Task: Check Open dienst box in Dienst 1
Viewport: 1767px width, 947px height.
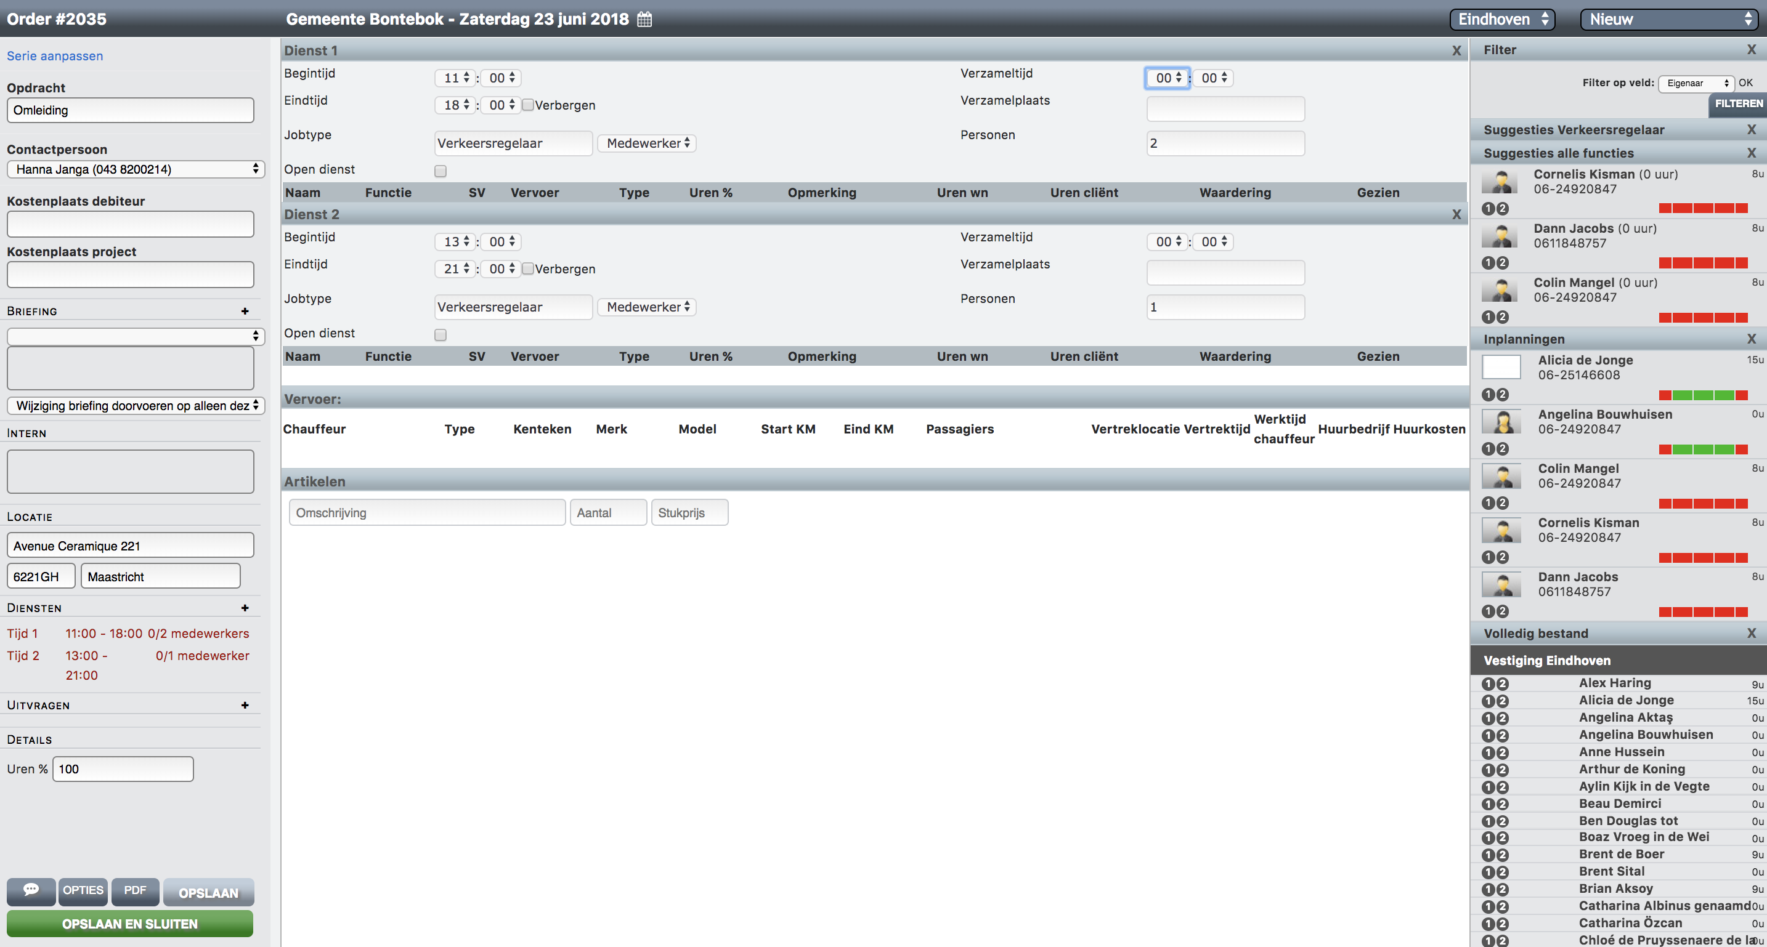Action: tap(441, 171)
